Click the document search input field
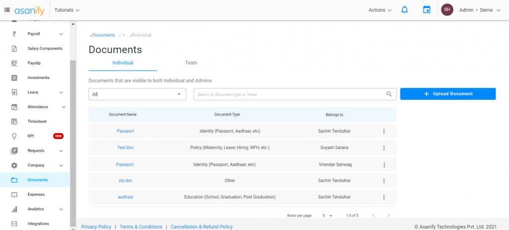 [288, 94]
